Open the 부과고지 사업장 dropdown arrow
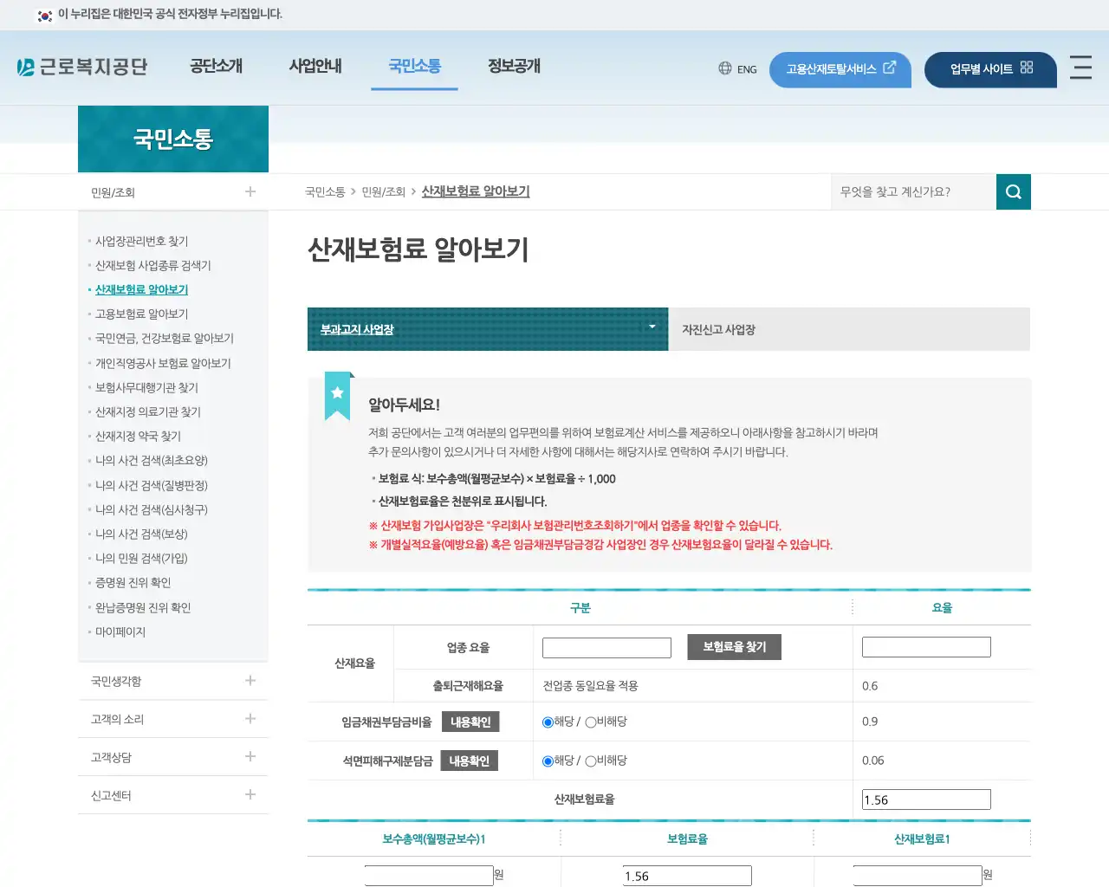1109x887 pixels. click(x=652, y=327)
